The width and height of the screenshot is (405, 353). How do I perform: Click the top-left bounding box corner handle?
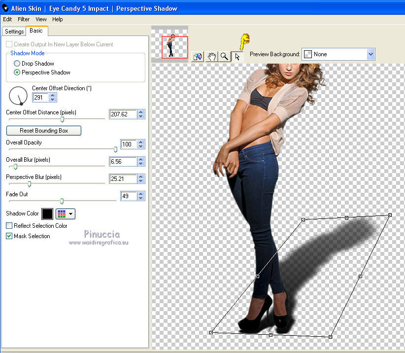point(303,220)
